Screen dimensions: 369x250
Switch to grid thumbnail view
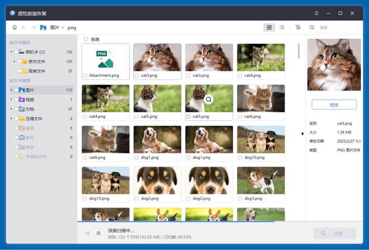tap(269, 27)
